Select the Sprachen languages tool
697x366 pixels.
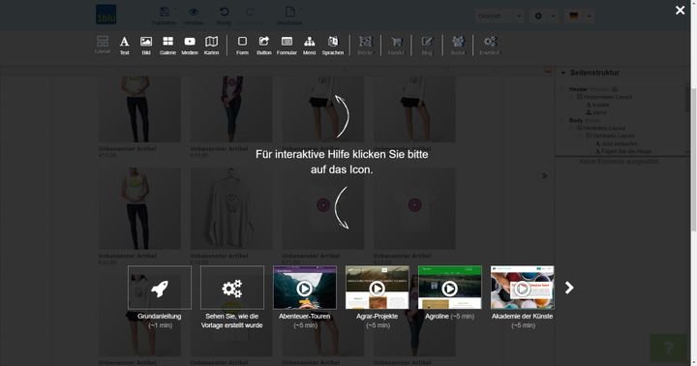click(332, 46)
